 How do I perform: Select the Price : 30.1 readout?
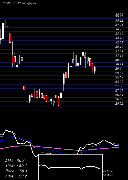click(x=16, y=171)
